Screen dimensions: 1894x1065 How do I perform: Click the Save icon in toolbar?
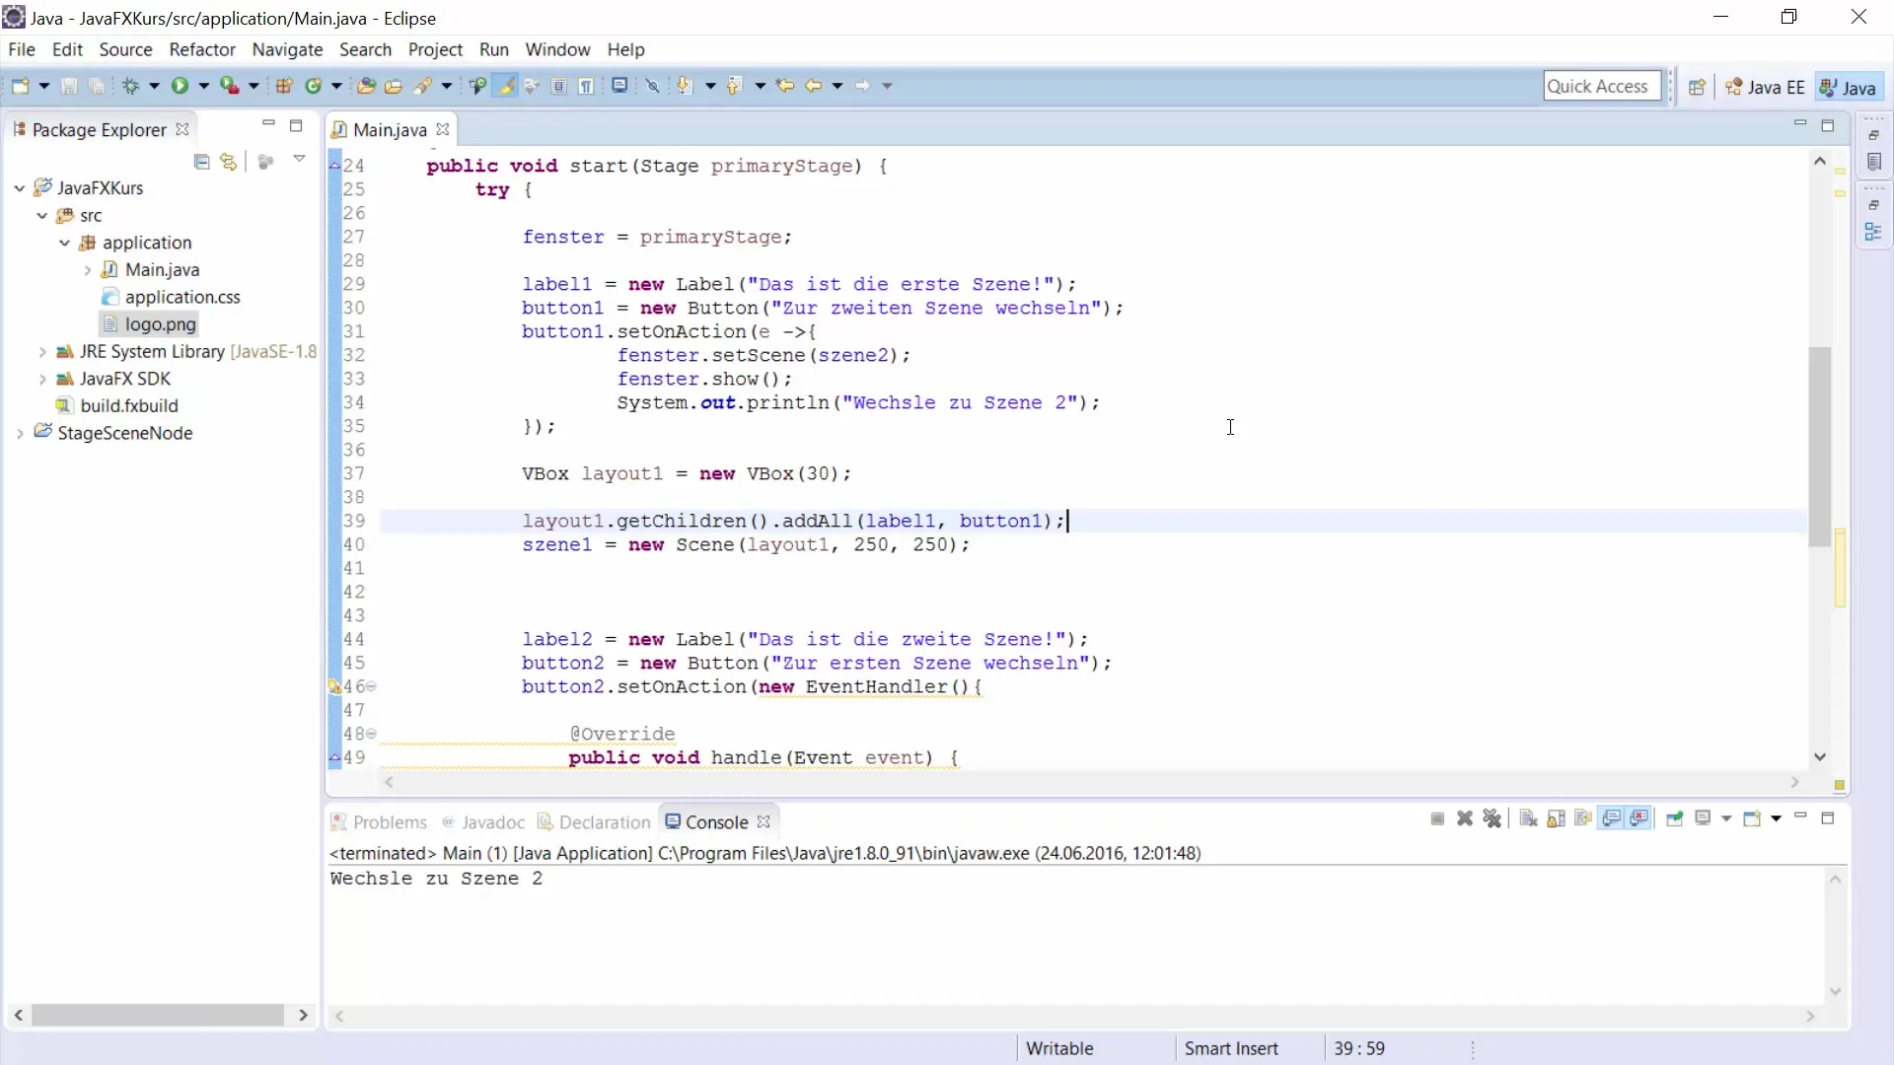point(69,86)
